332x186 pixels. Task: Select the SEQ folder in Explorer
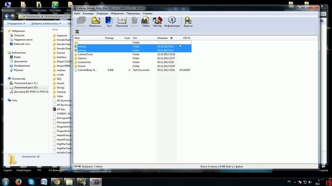[57, 79]
